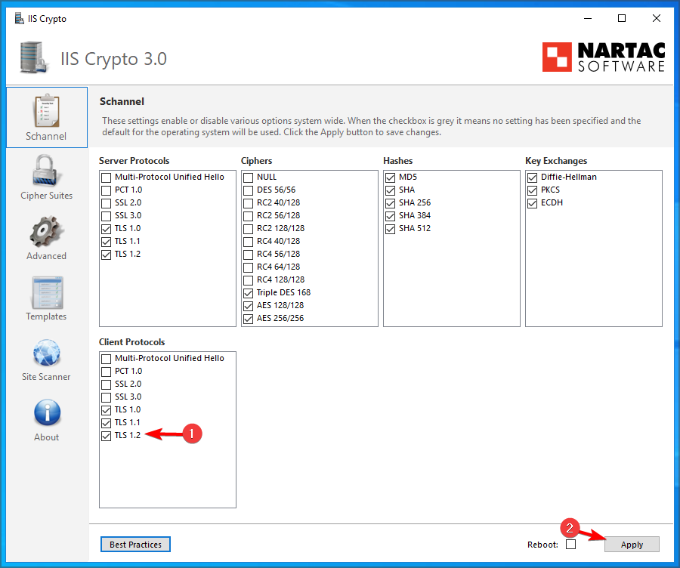Enable SSL 3.0 under Server Protocols

coord(106,215)
